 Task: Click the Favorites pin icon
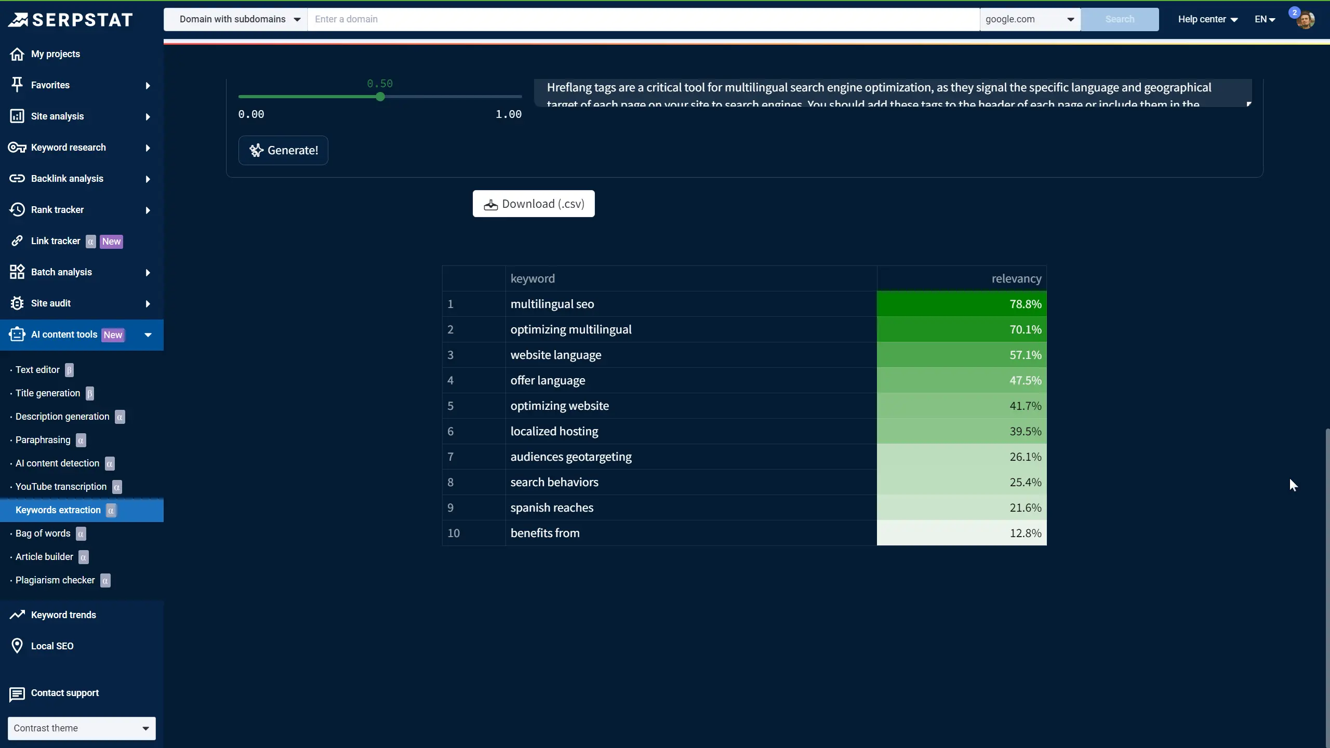(x=17, y=85)
